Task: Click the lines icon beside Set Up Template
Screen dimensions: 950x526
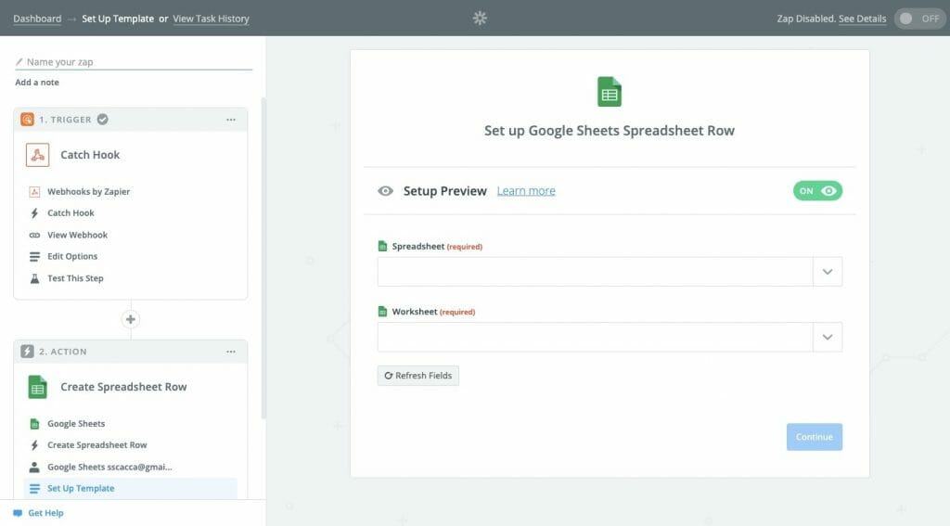Action: click(x=34, y=488)
